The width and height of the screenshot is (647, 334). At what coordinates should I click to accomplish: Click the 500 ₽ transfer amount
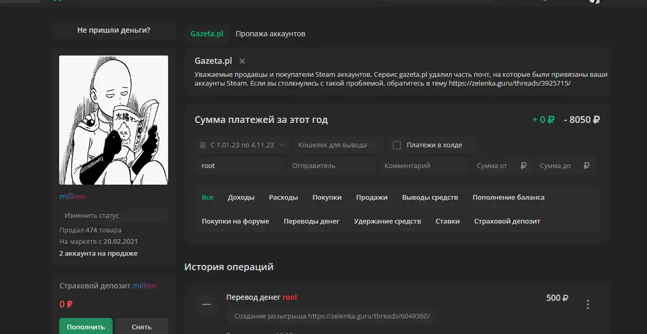(557, 298)
